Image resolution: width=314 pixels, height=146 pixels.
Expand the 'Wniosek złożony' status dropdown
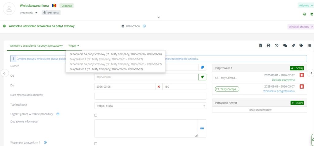click(x=301, y=27)
